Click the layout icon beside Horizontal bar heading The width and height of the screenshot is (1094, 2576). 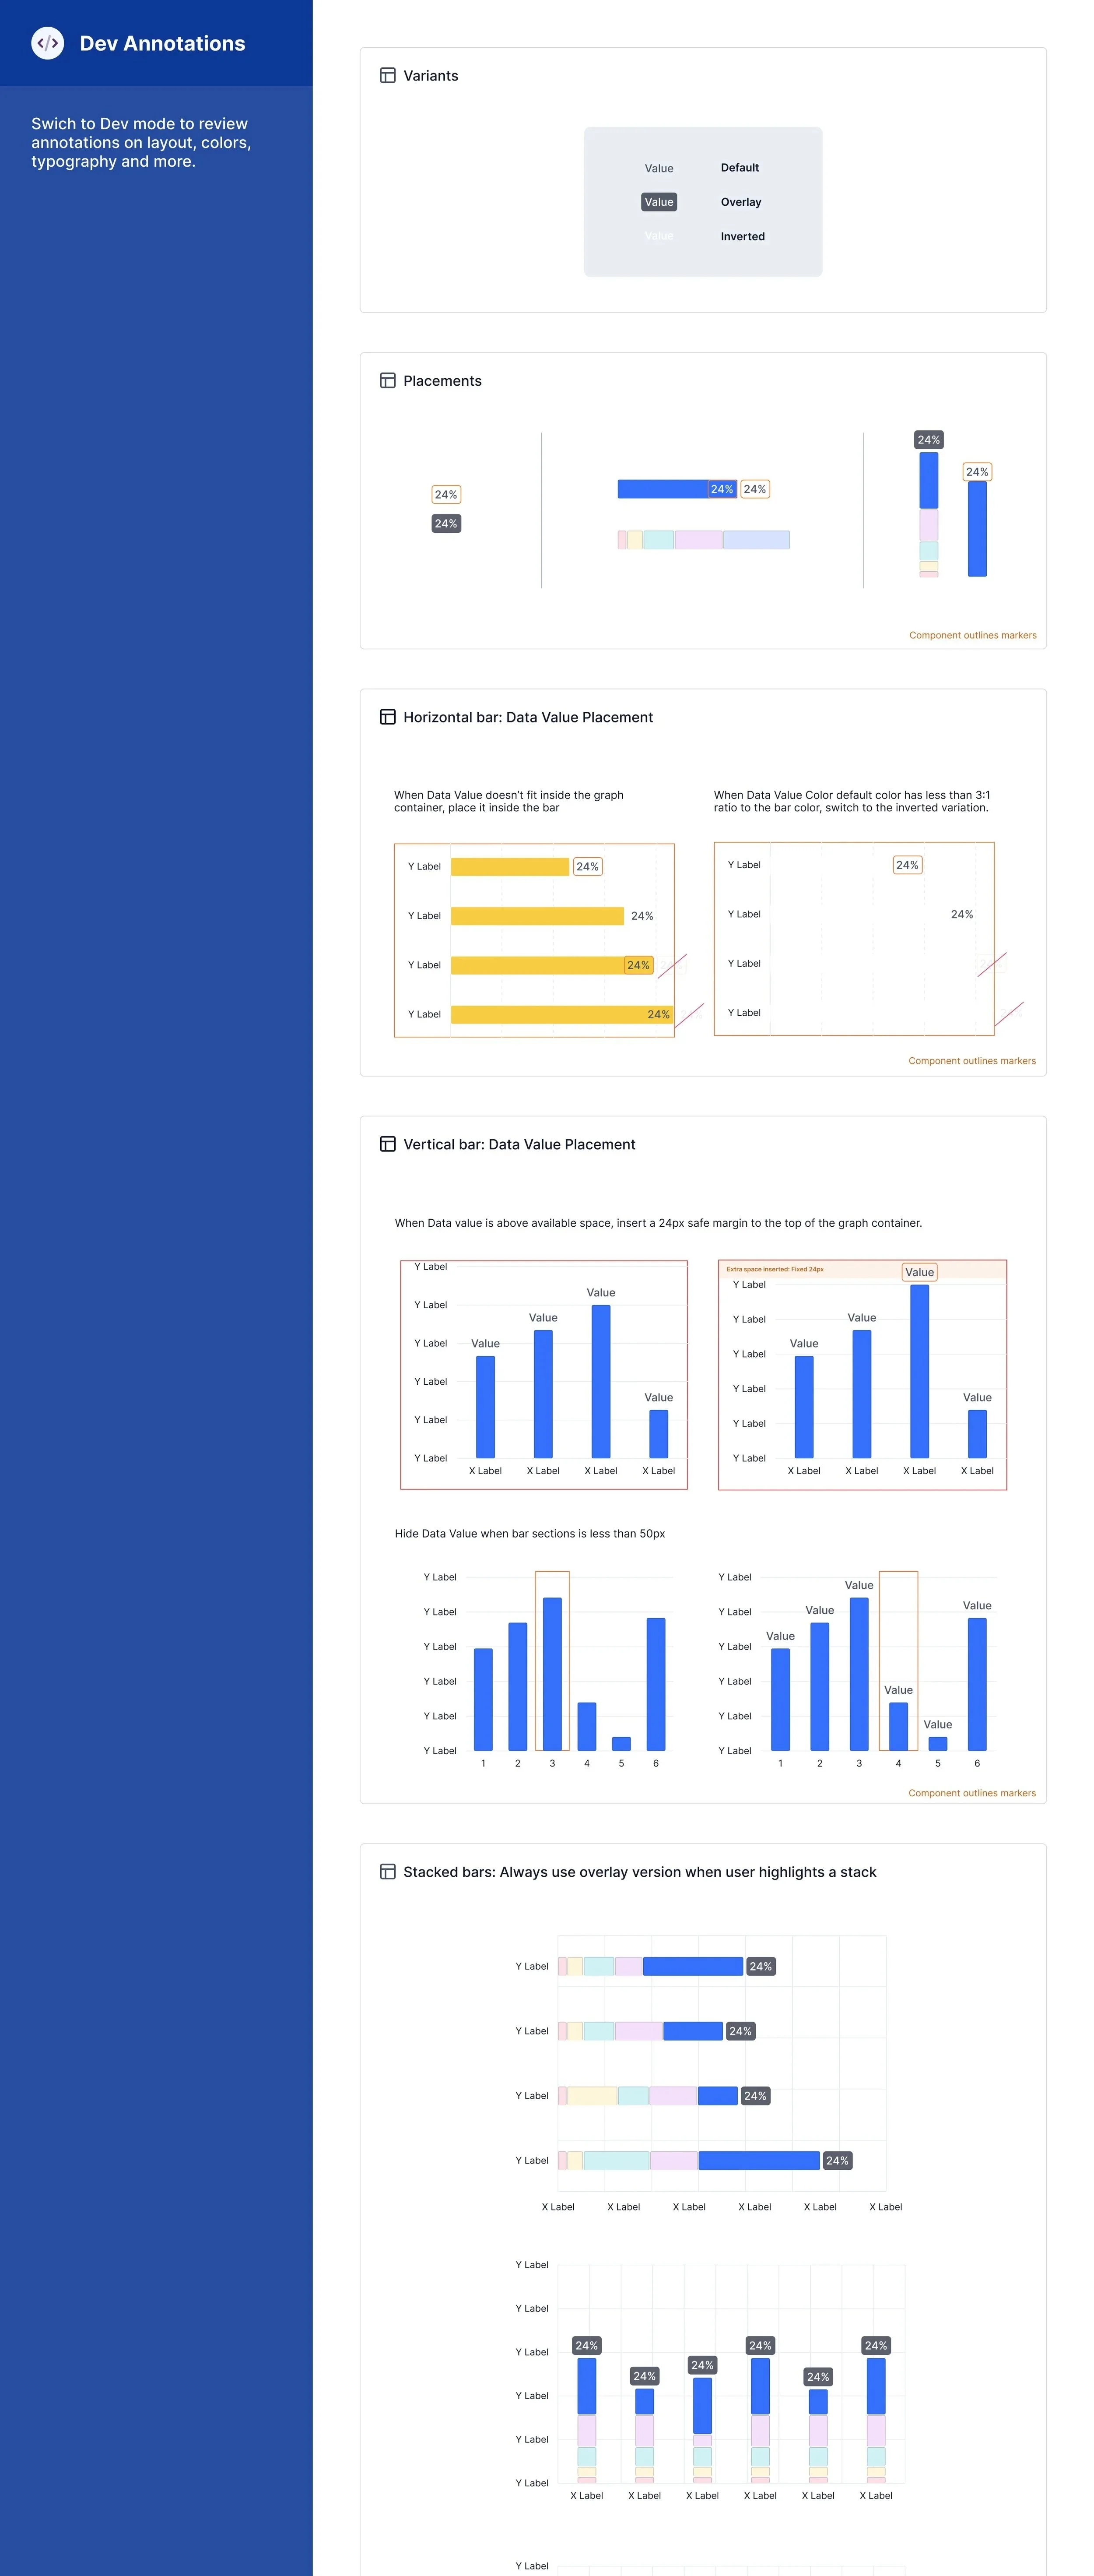click(388, 717)
